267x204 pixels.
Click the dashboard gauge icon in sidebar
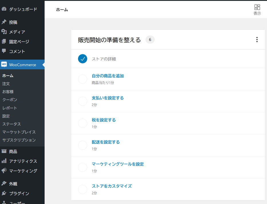(4, 9)
